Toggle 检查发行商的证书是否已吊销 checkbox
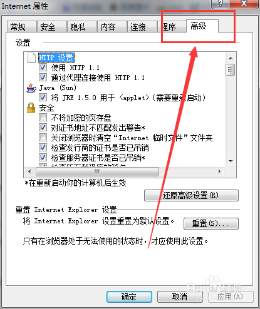260x309 pixels. 43,148
